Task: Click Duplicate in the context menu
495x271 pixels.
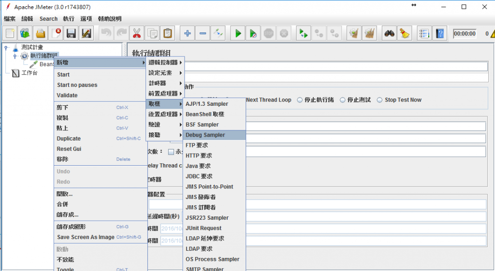Action: coord(101,139)
